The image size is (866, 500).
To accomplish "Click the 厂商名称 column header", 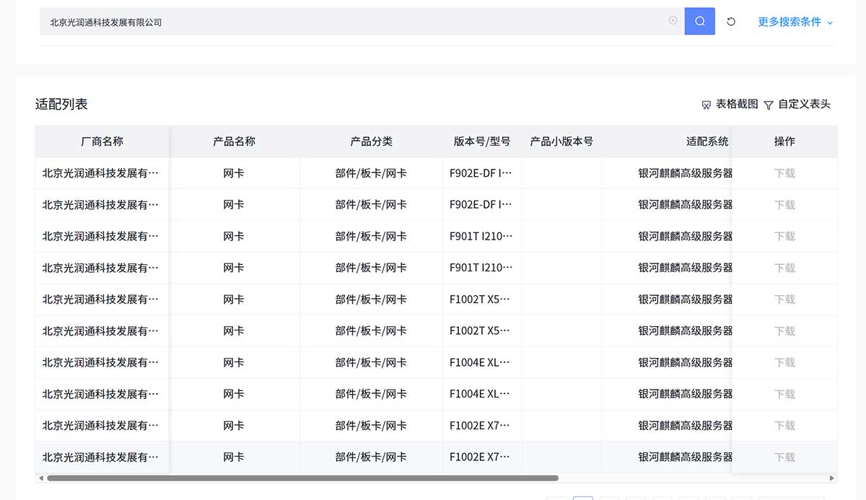I will pos(102,141).
